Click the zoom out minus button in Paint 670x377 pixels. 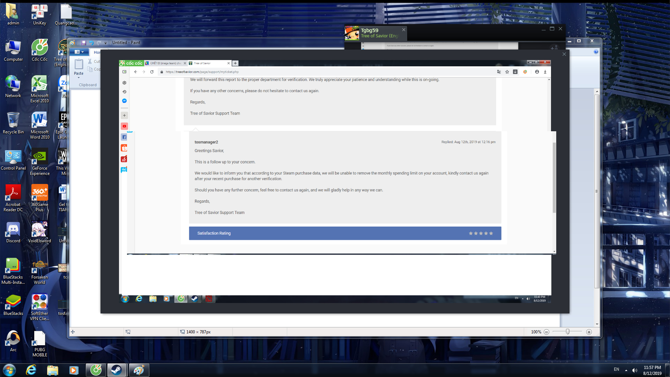tap(546, 332)
